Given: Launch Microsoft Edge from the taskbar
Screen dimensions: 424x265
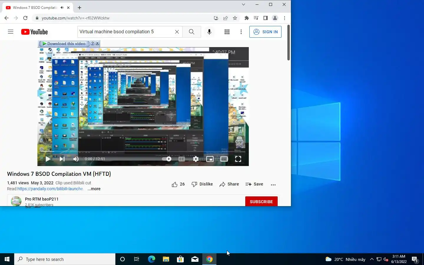Looking at the screenshot, I should [x=151, y=259].
